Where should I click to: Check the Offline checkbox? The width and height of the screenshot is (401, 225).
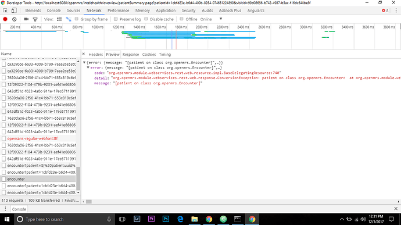(181, 19)
